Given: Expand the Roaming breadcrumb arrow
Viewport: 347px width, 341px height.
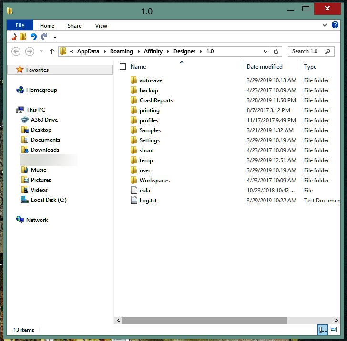Looking at the screenshot, I should coord(139,52).
